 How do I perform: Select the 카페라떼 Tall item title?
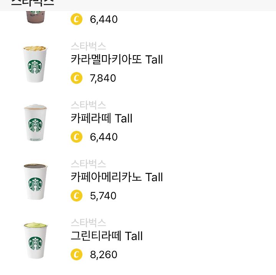click(x=101, y=118)
